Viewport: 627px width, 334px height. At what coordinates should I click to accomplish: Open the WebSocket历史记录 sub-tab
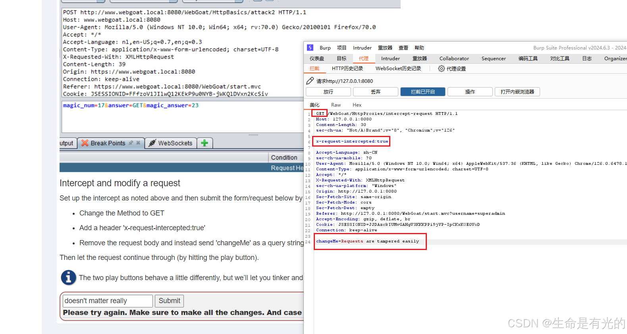pos(398,69)
